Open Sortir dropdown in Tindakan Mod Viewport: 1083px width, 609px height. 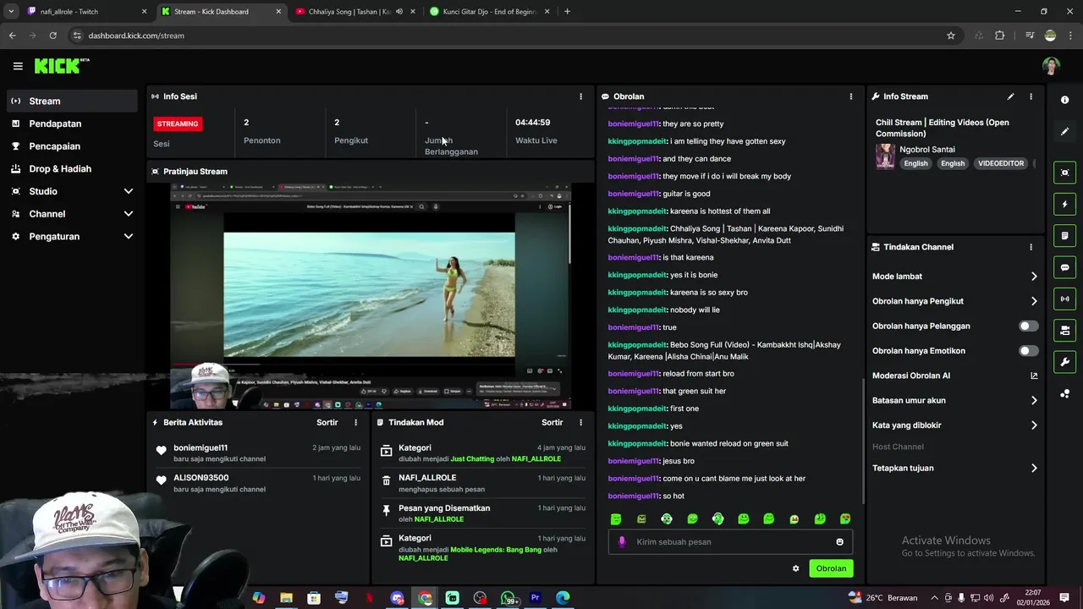click(x=552, y=422)
